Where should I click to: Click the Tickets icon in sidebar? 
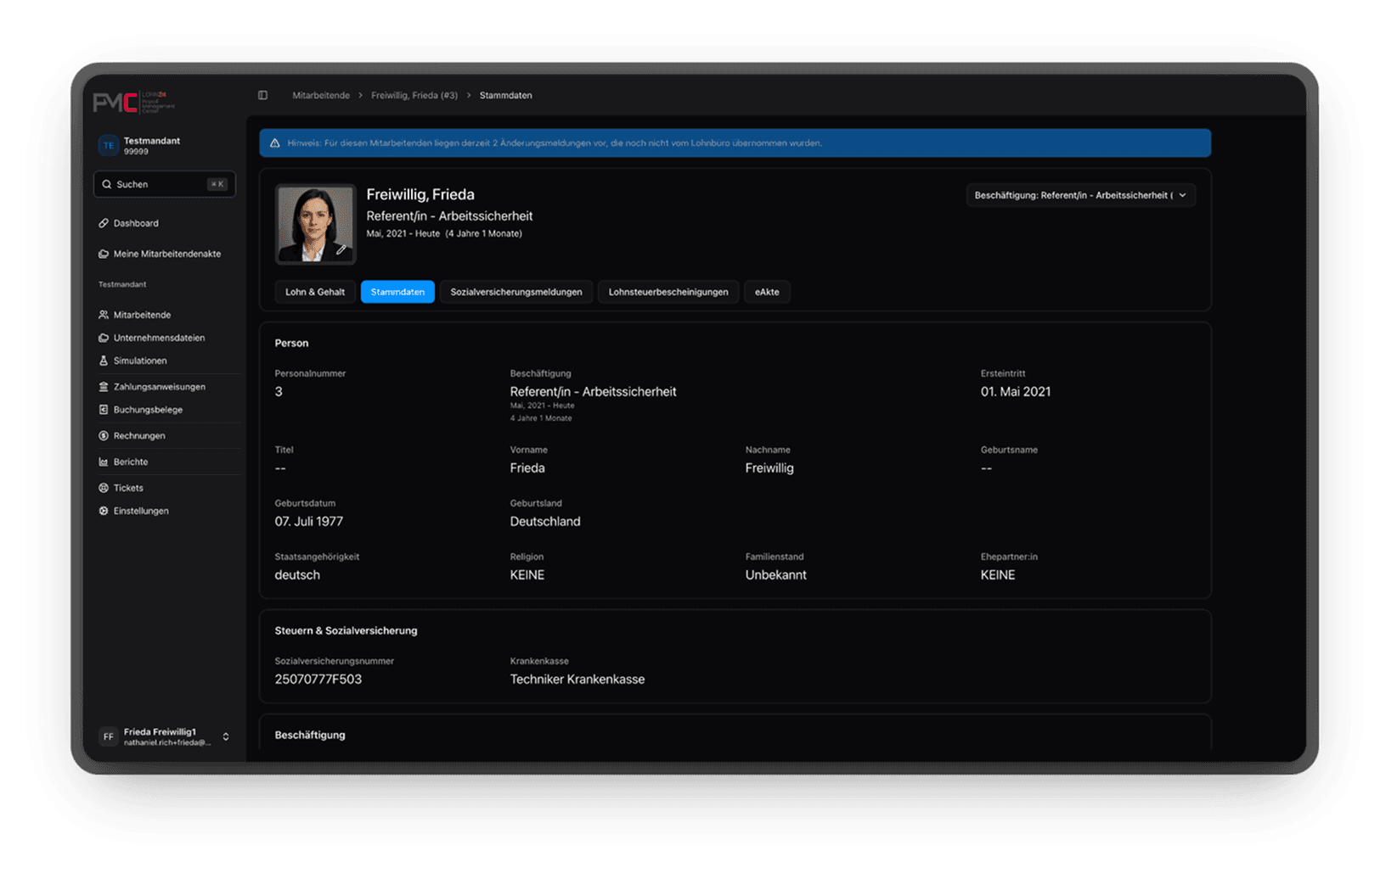104,488
